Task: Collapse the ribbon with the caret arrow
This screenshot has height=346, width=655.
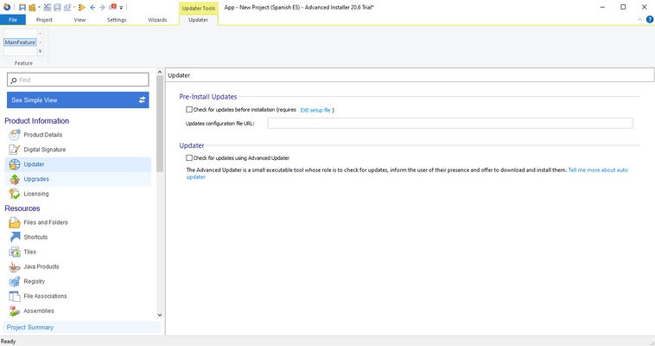Action: [639, 20]
